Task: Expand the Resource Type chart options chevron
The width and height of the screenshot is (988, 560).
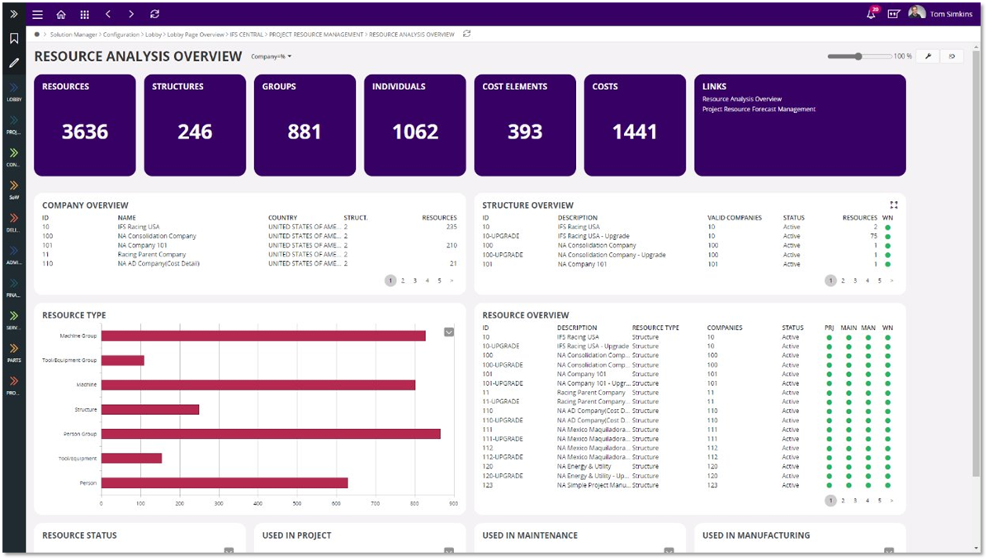Action: coord(448,332)
